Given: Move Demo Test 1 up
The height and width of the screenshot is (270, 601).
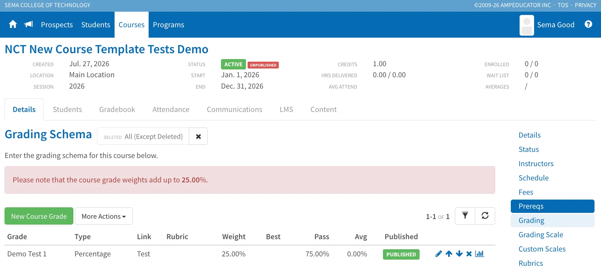Looking at the screenshot, I should [449, 254].
